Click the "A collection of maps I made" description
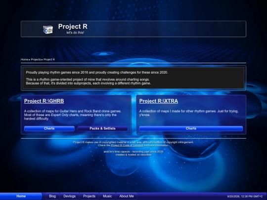This screenshot has height=200, width=267. (189, 113)
